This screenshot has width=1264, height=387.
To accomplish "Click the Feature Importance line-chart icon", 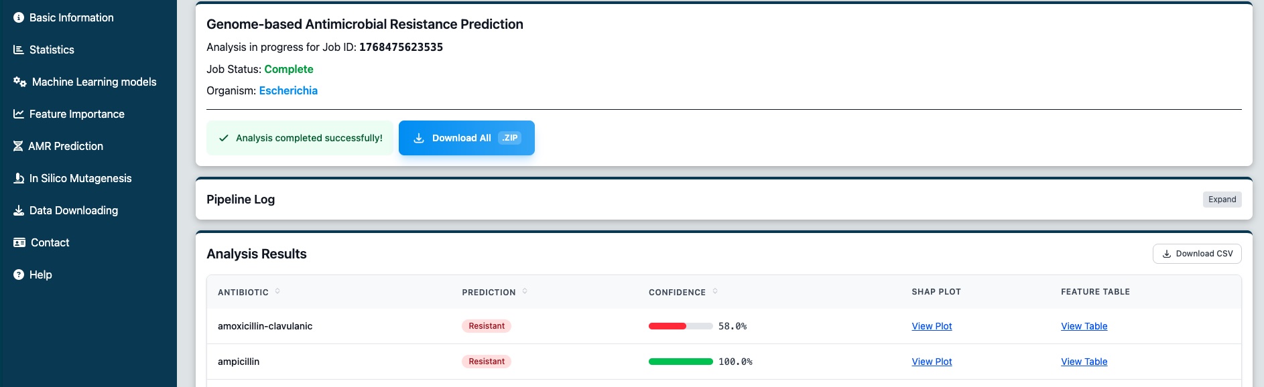I will pos(19,114).
